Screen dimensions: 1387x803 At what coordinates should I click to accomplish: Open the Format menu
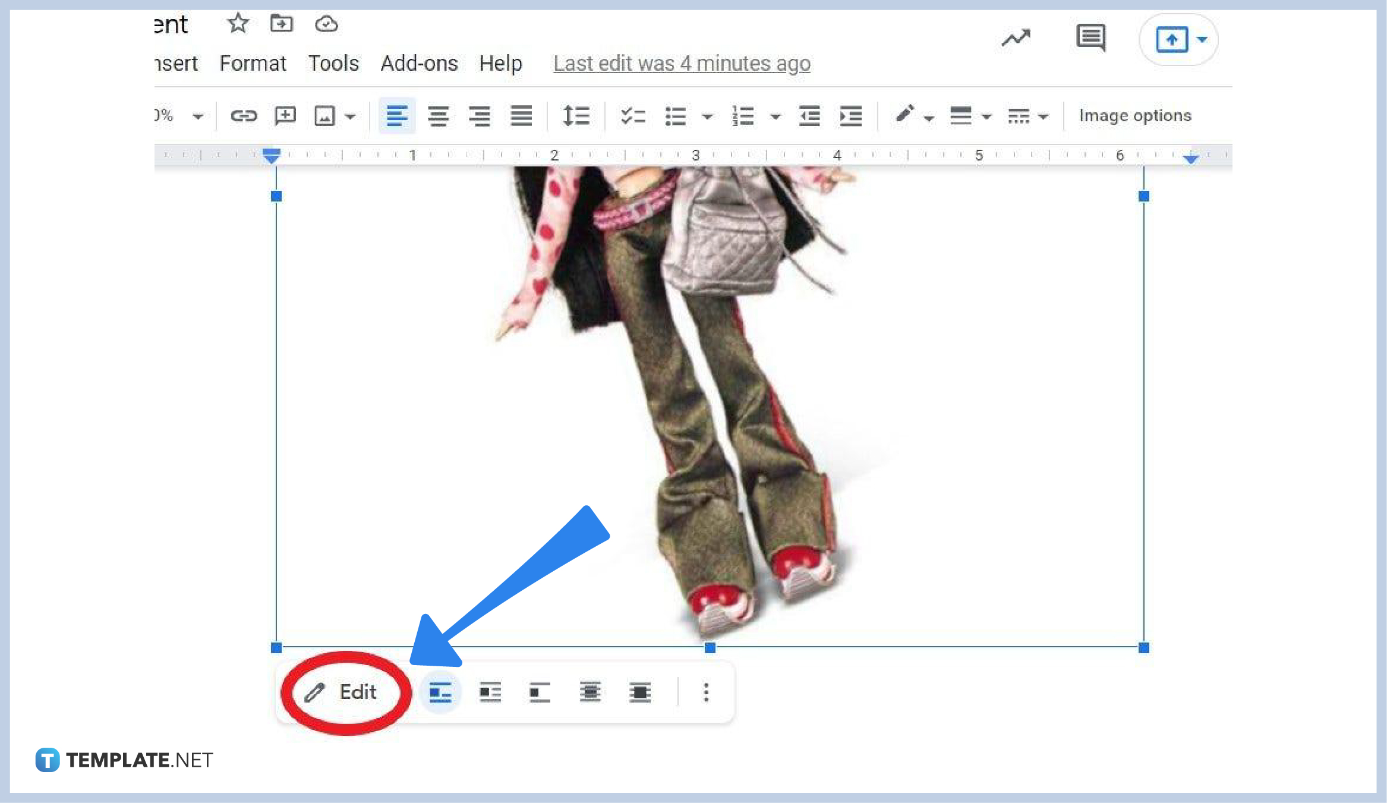(x=253, y=63)
